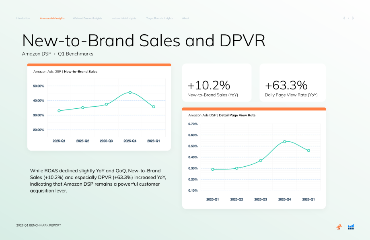
Task: Click 'Amazon Ads DSP | New-to-Brand Sales' chart title
Action: 65,72
